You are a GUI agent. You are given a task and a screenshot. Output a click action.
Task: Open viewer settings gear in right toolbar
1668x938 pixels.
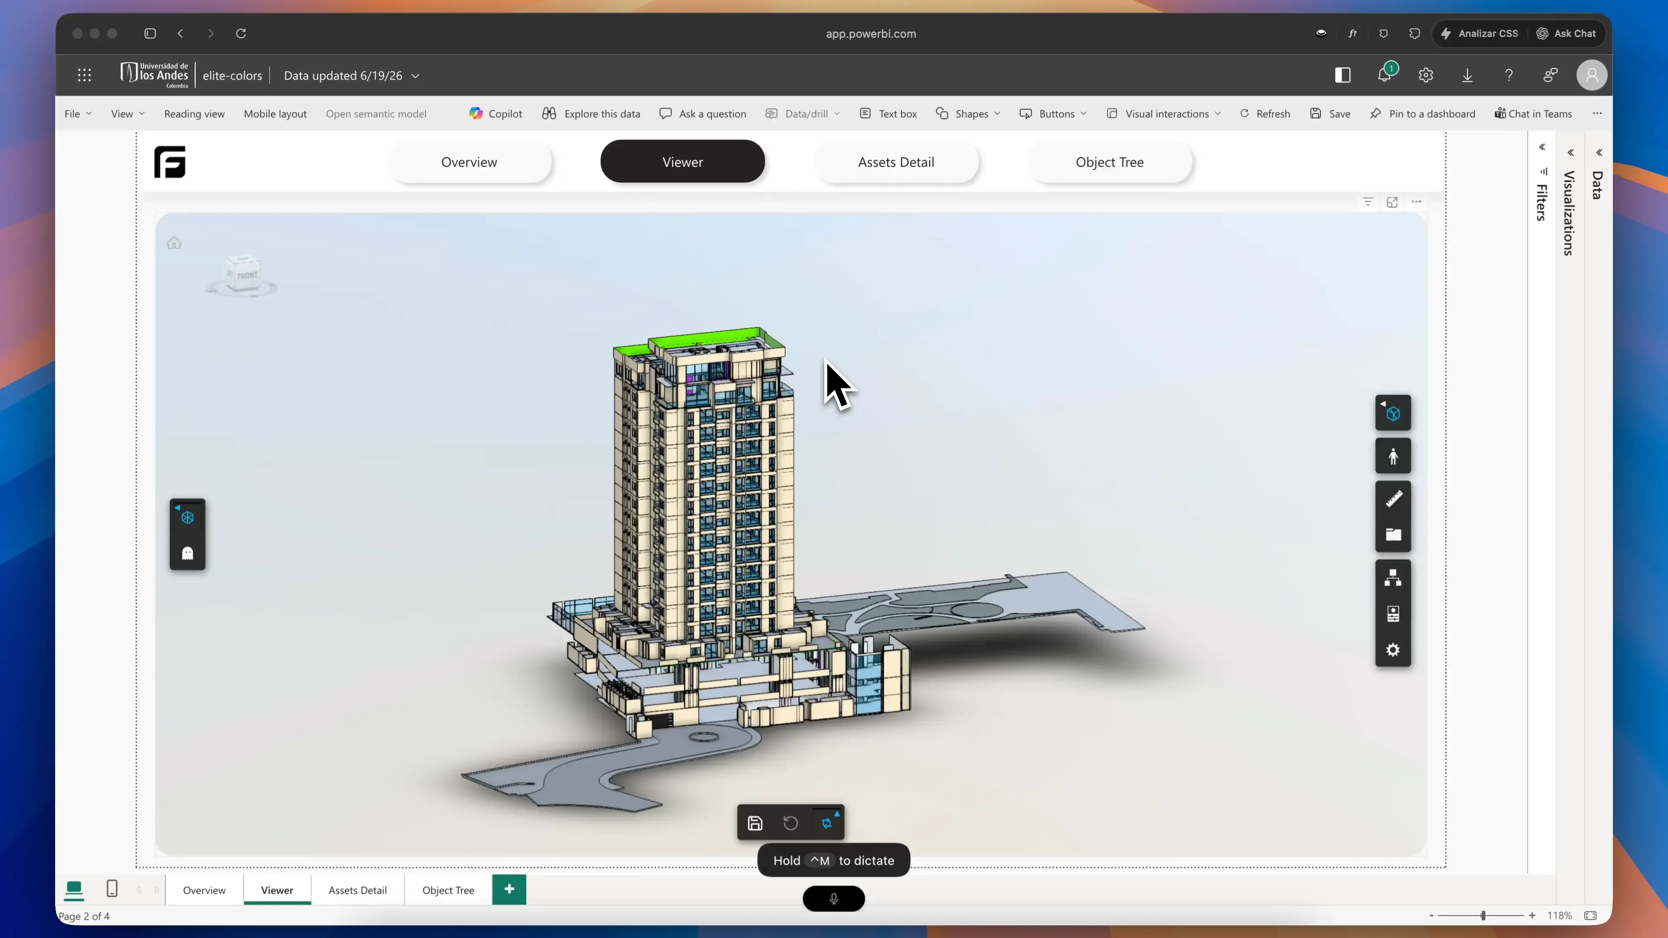click(x=1393, y=650)
